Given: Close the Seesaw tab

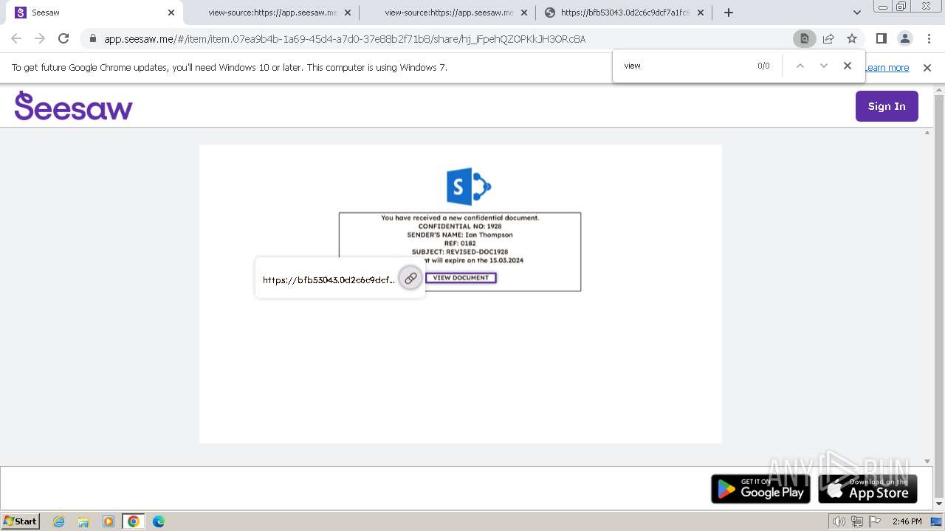Looking at the screenshot, I should tap(171, 13).
